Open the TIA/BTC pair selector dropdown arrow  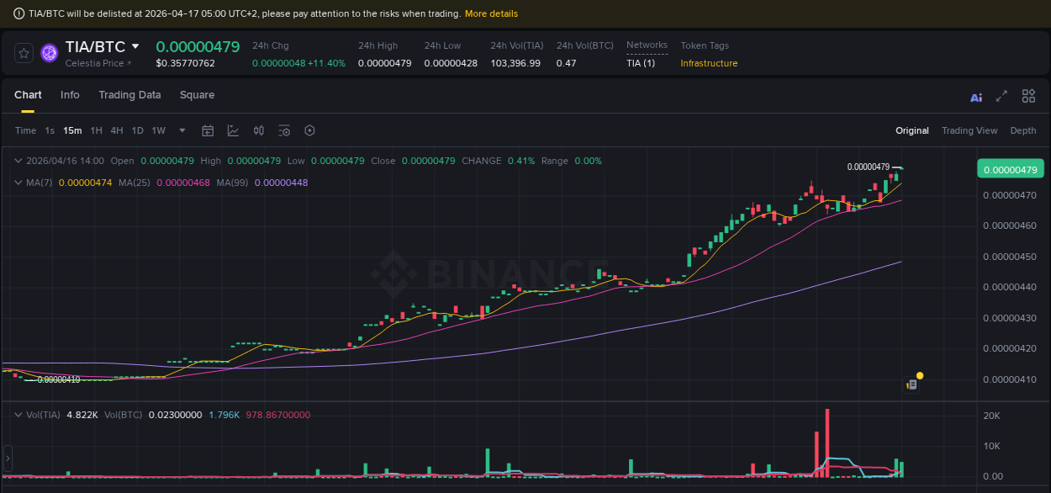point(135,46)
